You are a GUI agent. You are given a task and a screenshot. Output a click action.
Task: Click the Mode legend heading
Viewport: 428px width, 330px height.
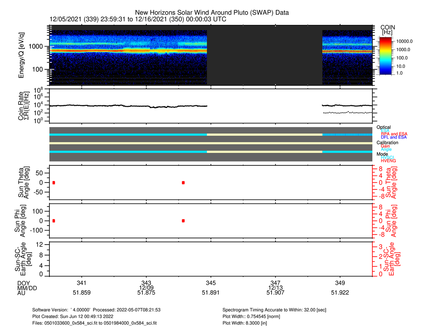[x=382, y=154]
